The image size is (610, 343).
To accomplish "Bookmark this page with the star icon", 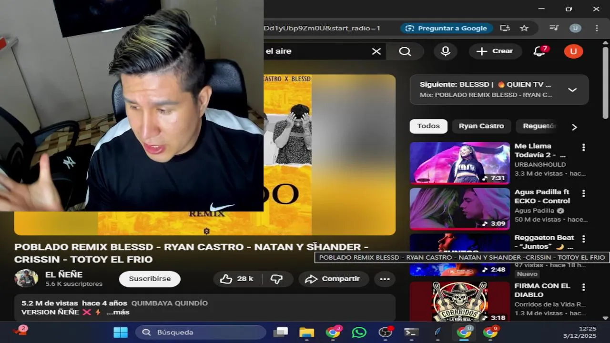I will pyautogui.click(x=524, y=28).
